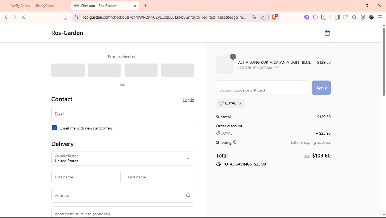Click the shipping info question mark
Screen dimensions: 386x218
click(235, 142)
